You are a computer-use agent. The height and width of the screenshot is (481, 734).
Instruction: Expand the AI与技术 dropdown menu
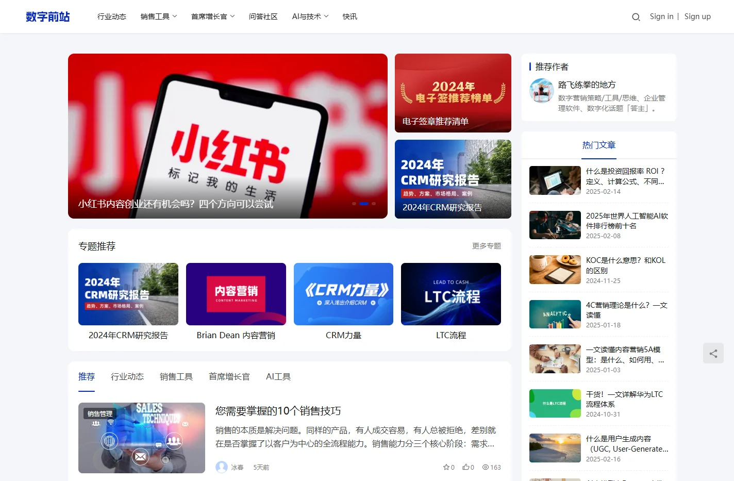(x=310, y=16)
